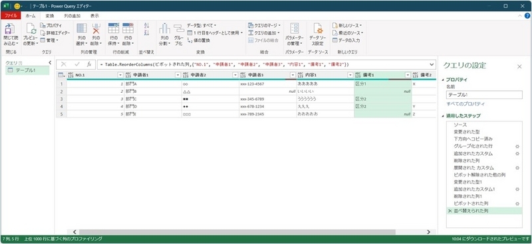Collapse the 適用したステップ section
532x244 pixels.
[442, 116]
